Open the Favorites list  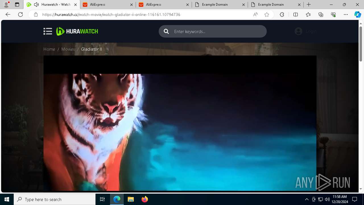(308, 15)
